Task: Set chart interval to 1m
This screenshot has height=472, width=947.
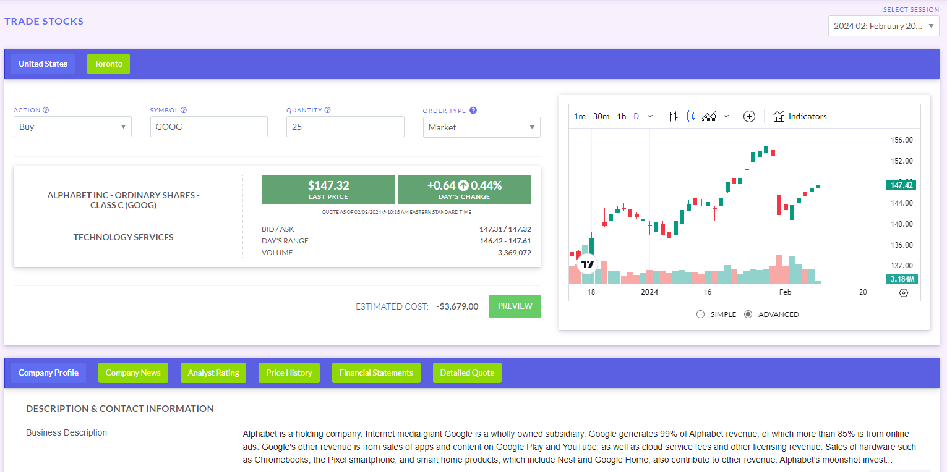Action: [x=580, y=116]
